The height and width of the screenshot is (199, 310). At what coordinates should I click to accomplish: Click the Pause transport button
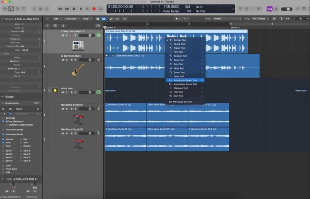click(x=87, y=9)
